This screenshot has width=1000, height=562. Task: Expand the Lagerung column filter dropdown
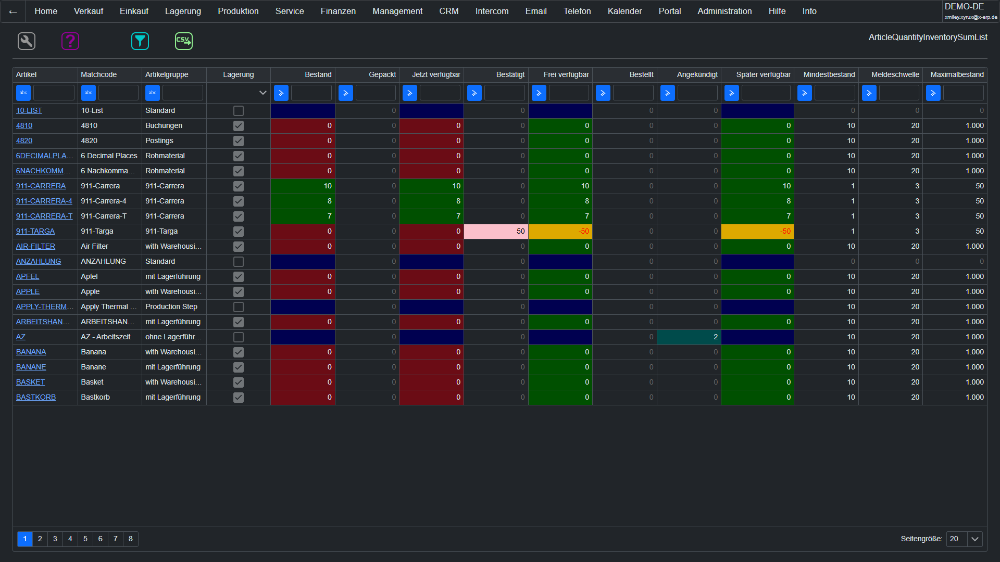click(262, 93)
